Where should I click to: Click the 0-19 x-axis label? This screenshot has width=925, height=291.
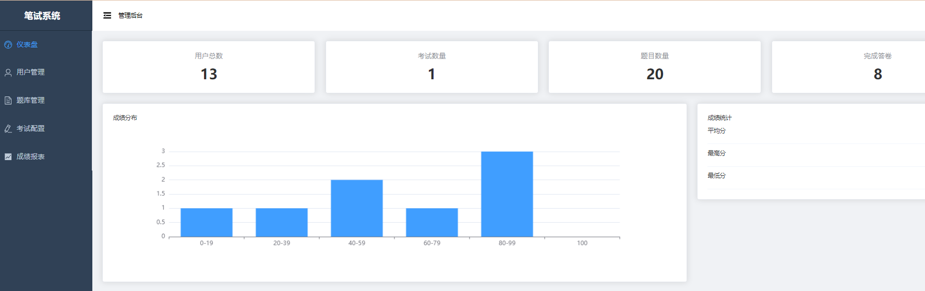click(207, 243)
